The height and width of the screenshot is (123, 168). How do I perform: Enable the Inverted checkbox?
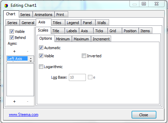84,56
